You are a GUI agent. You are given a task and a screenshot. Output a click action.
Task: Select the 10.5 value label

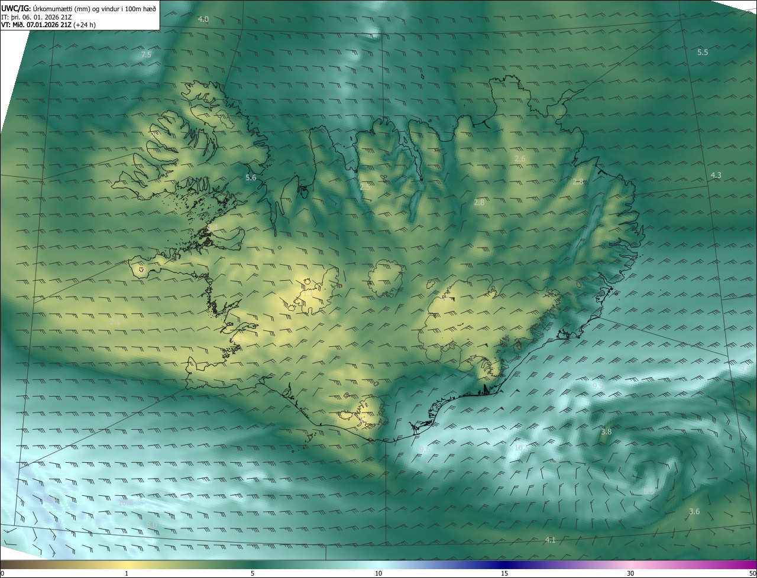521,447
